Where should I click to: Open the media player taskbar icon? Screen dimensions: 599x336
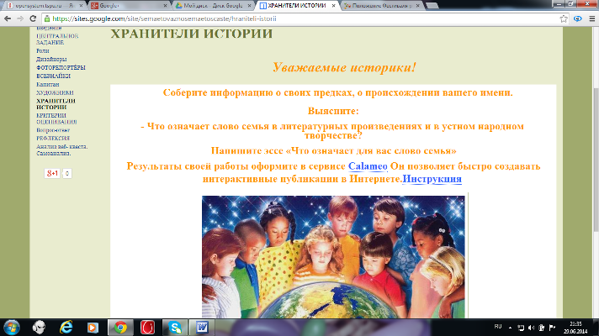pos(93,328)
